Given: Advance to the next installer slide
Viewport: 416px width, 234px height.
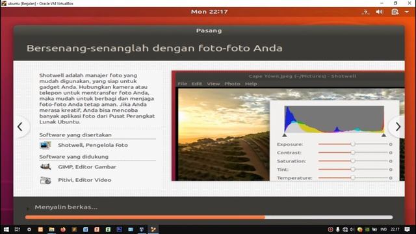Looking at the screenshot, I should [x=398, y=127].
